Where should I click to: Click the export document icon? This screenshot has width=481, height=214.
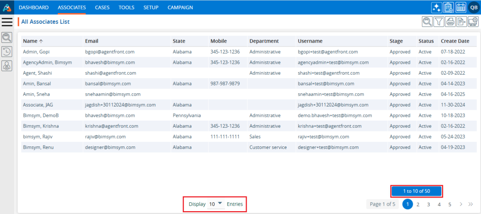pyautogui.click(x=462, y=21)
